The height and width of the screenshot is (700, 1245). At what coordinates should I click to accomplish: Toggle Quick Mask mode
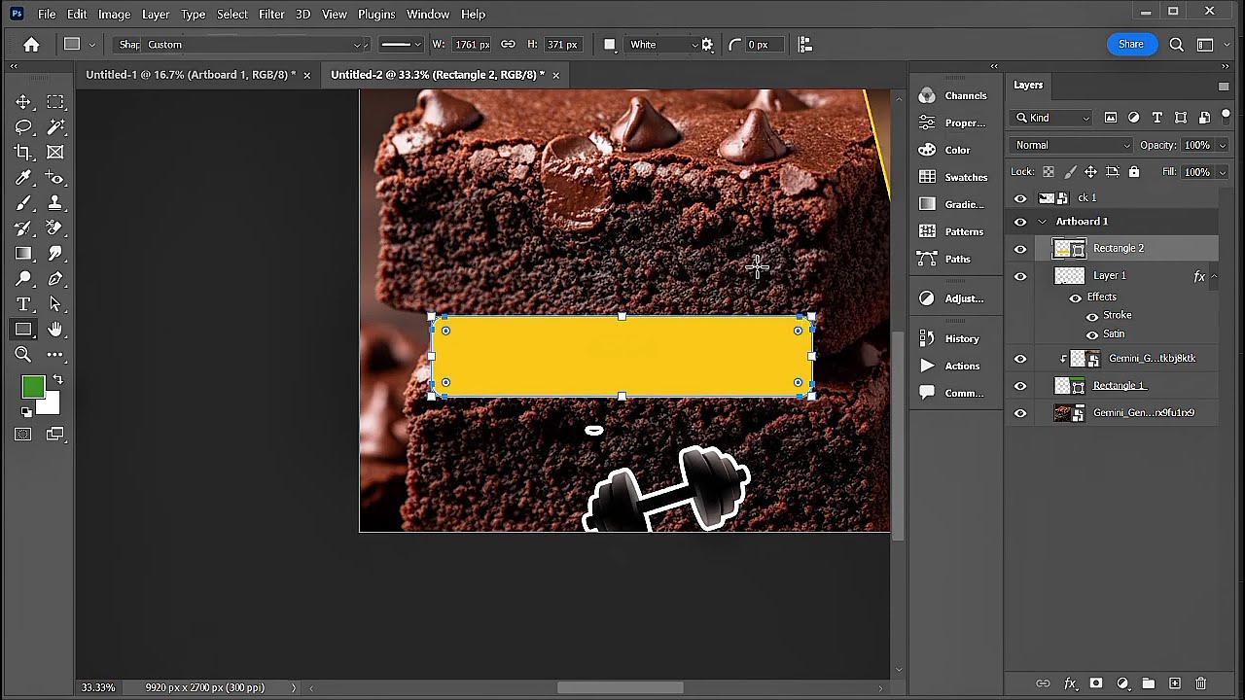(23, 435)
